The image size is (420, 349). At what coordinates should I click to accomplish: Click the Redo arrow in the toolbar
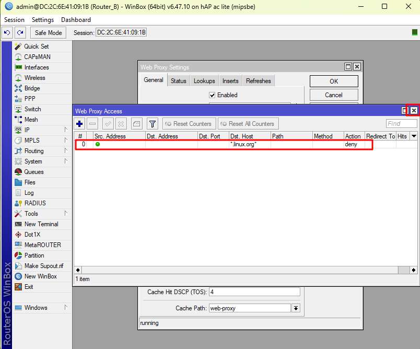[x=20, y=32]
